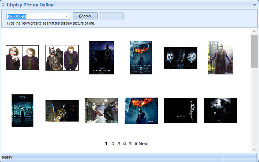The image size is (259, 162).
Task: Pick the black background white silhouette thumbnail
Action: 181,111
